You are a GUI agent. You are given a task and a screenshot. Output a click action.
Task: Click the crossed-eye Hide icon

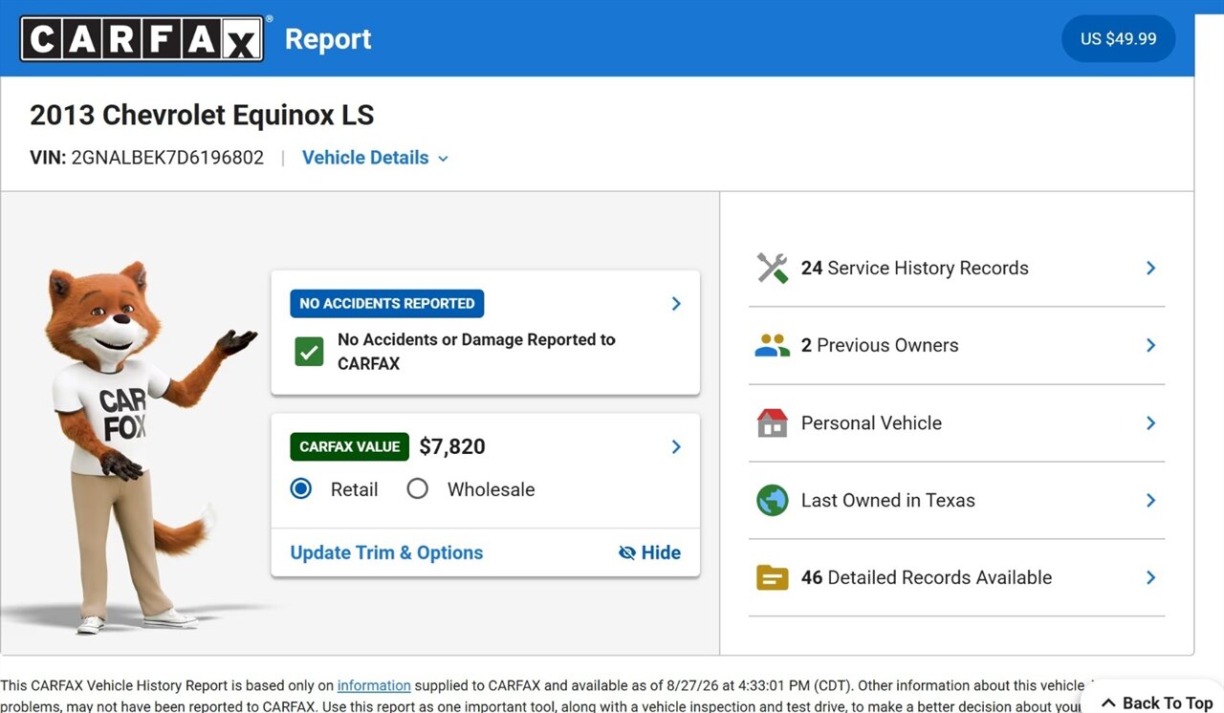click(x=627, y=552)
